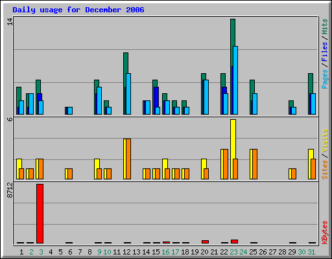Select the orange sites bar for day 25

[x=255, y=164]
